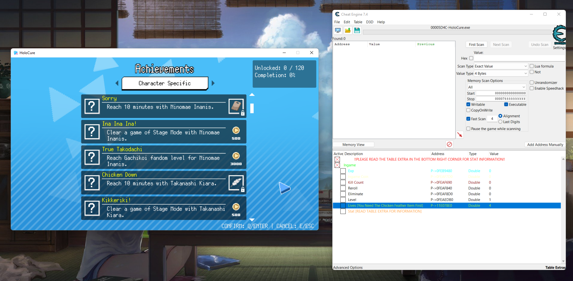Screen dimensions: 573x281
Task: Click the 500 coin icon for Ina Ina Ina!
Action: coord(236,130)
